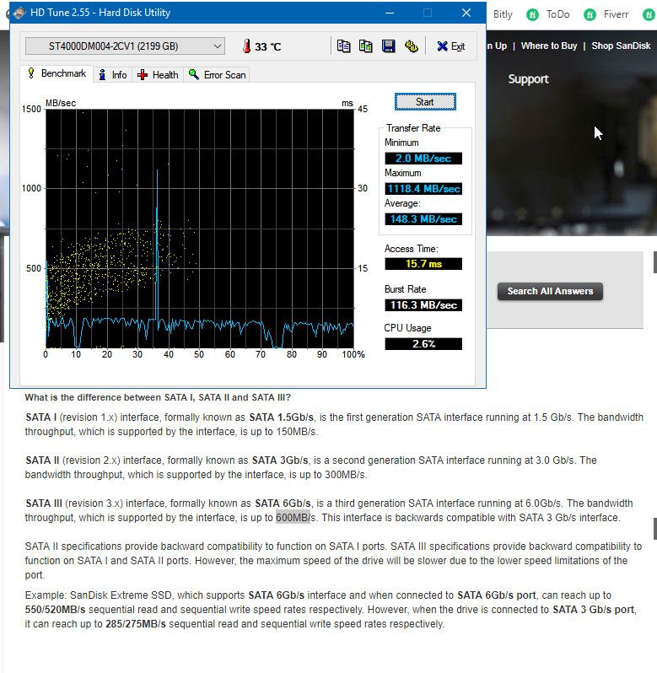This screenshot has width=657, height=673.
Task: Open the Error Scan tab
Action: point(218,75)
